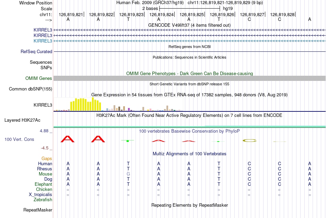Click the chr11: ruler label
The height and width of the screenshot is (218, 326).
click(x=46, y=14)
